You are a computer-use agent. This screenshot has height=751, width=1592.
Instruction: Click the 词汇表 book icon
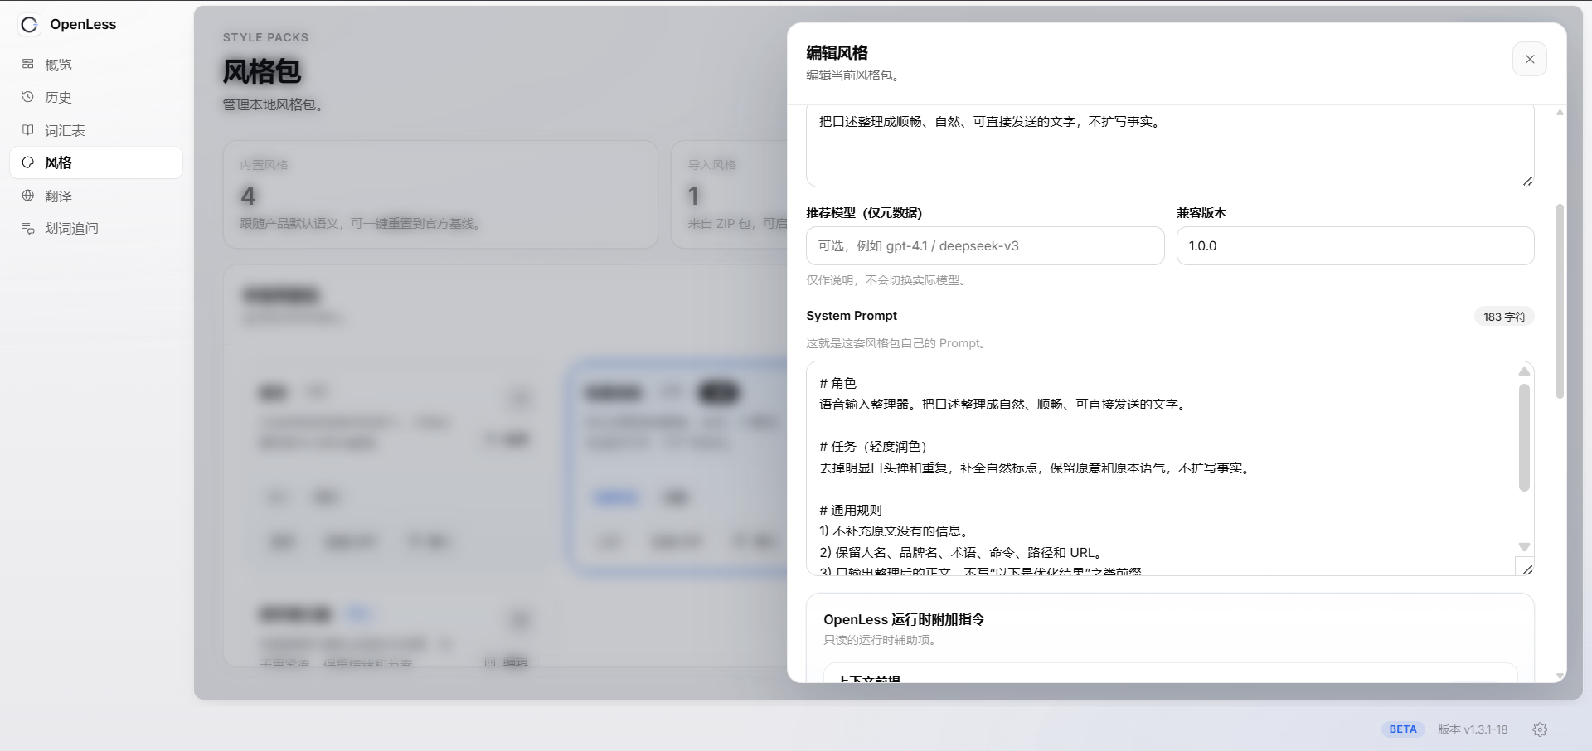pyautogui.click(x=28, y=130)
